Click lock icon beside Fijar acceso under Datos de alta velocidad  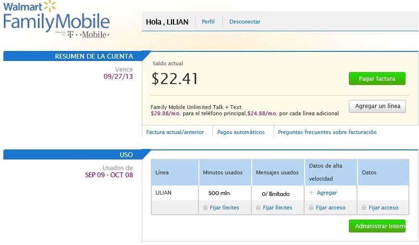[x=311, y=208]
